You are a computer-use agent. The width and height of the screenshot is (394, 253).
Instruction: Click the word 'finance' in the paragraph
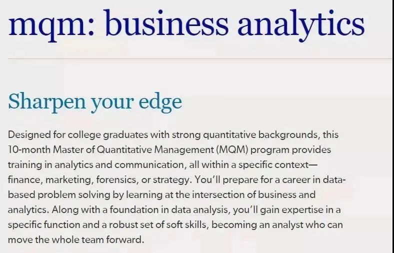(x=24, y=180)
